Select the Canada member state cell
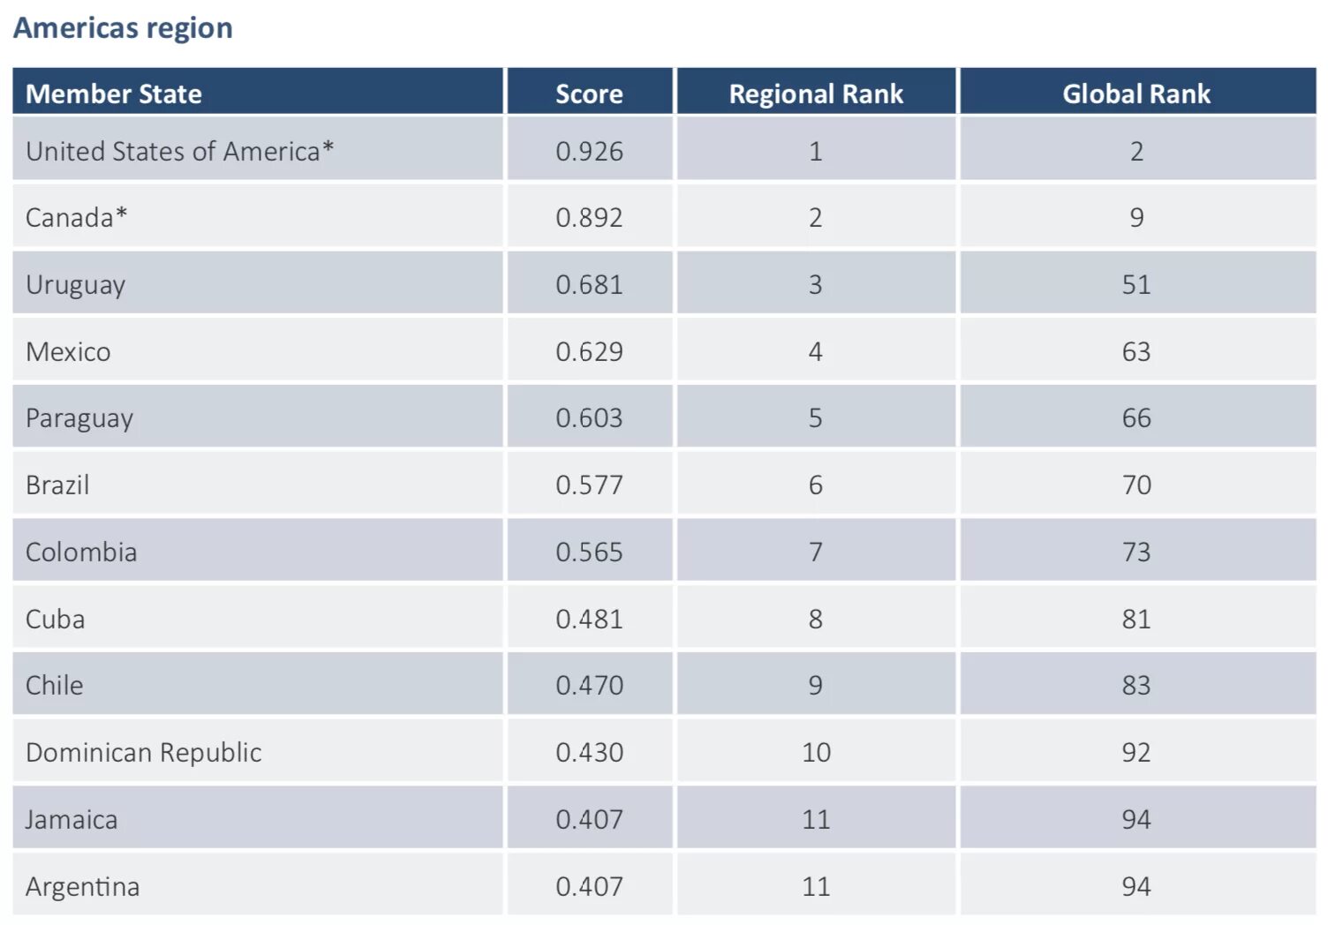Viewport: 1328px width, 925px height. pyautogui.click(x=258, y=216)
